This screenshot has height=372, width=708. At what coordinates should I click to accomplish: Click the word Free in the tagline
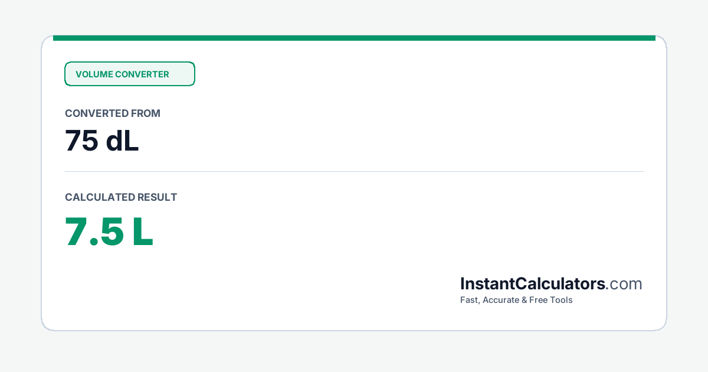[x=539, y=300]
